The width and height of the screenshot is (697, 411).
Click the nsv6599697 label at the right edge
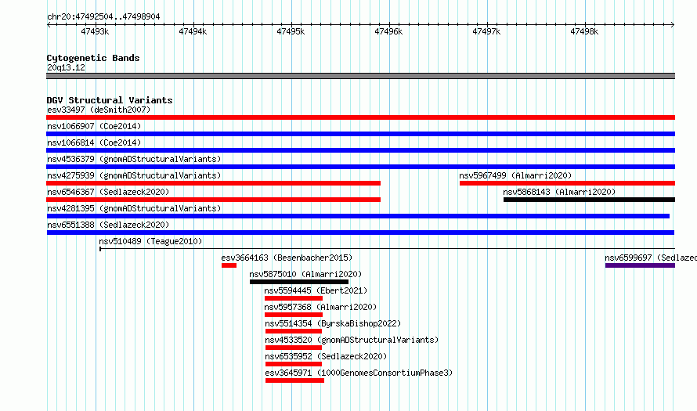click(650, 258)
